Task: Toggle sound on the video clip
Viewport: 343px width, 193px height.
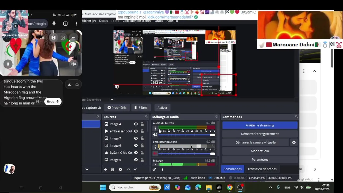Action: [x=74, y=64]
